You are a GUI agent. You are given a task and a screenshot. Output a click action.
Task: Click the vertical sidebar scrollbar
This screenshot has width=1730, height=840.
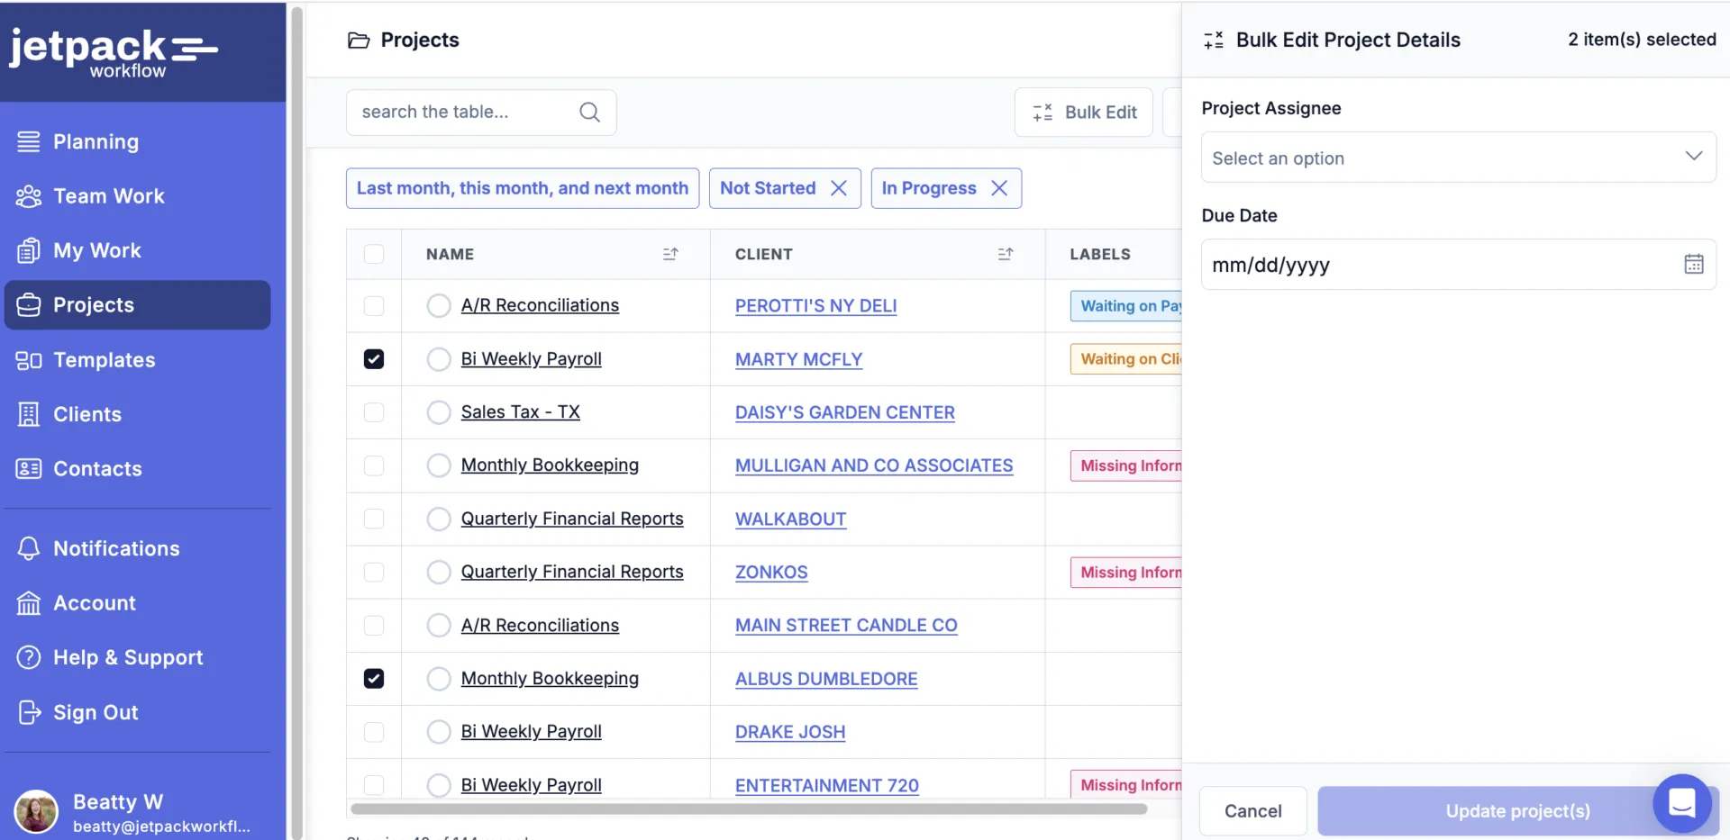(296, 423)
